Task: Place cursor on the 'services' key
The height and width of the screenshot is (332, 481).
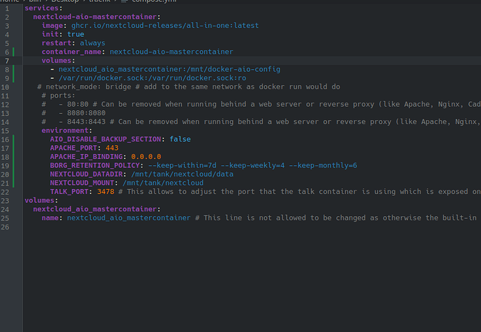Action: pos(42,8)
